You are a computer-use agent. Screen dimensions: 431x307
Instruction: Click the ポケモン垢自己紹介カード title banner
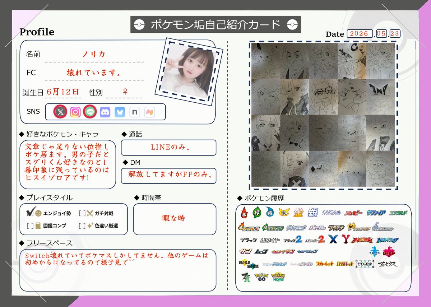click(215, 25)
